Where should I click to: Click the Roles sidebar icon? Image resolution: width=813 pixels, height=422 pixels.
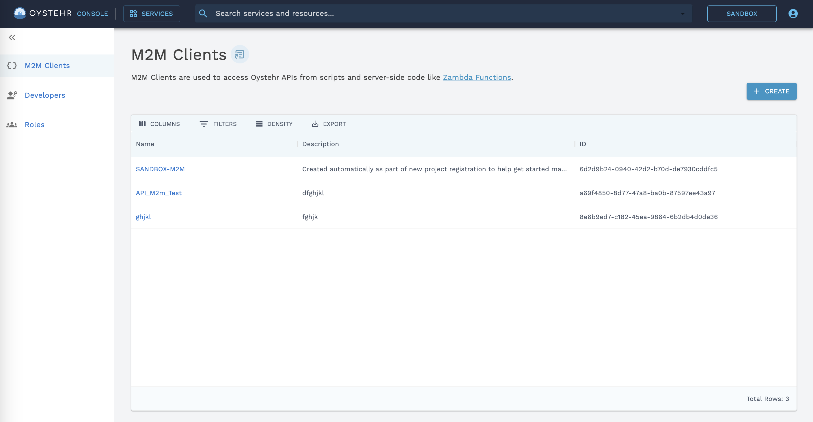click(12, 125)
